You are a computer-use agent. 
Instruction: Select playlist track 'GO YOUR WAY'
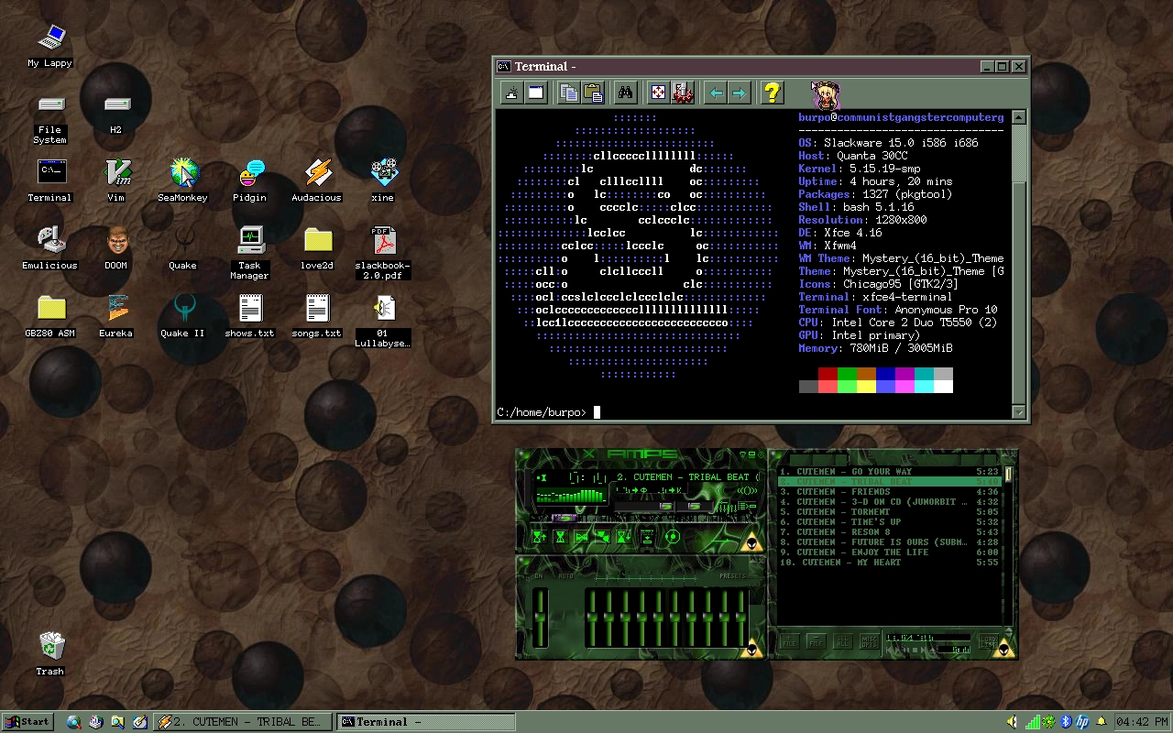click(889, 472)
